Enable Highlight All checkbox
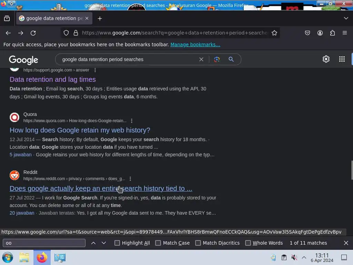Image resolution: width=353 pixels, height=265 pixels. point(117,243)
